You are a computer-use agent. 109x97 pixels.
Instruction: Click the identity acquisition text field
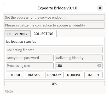[54, 25]
